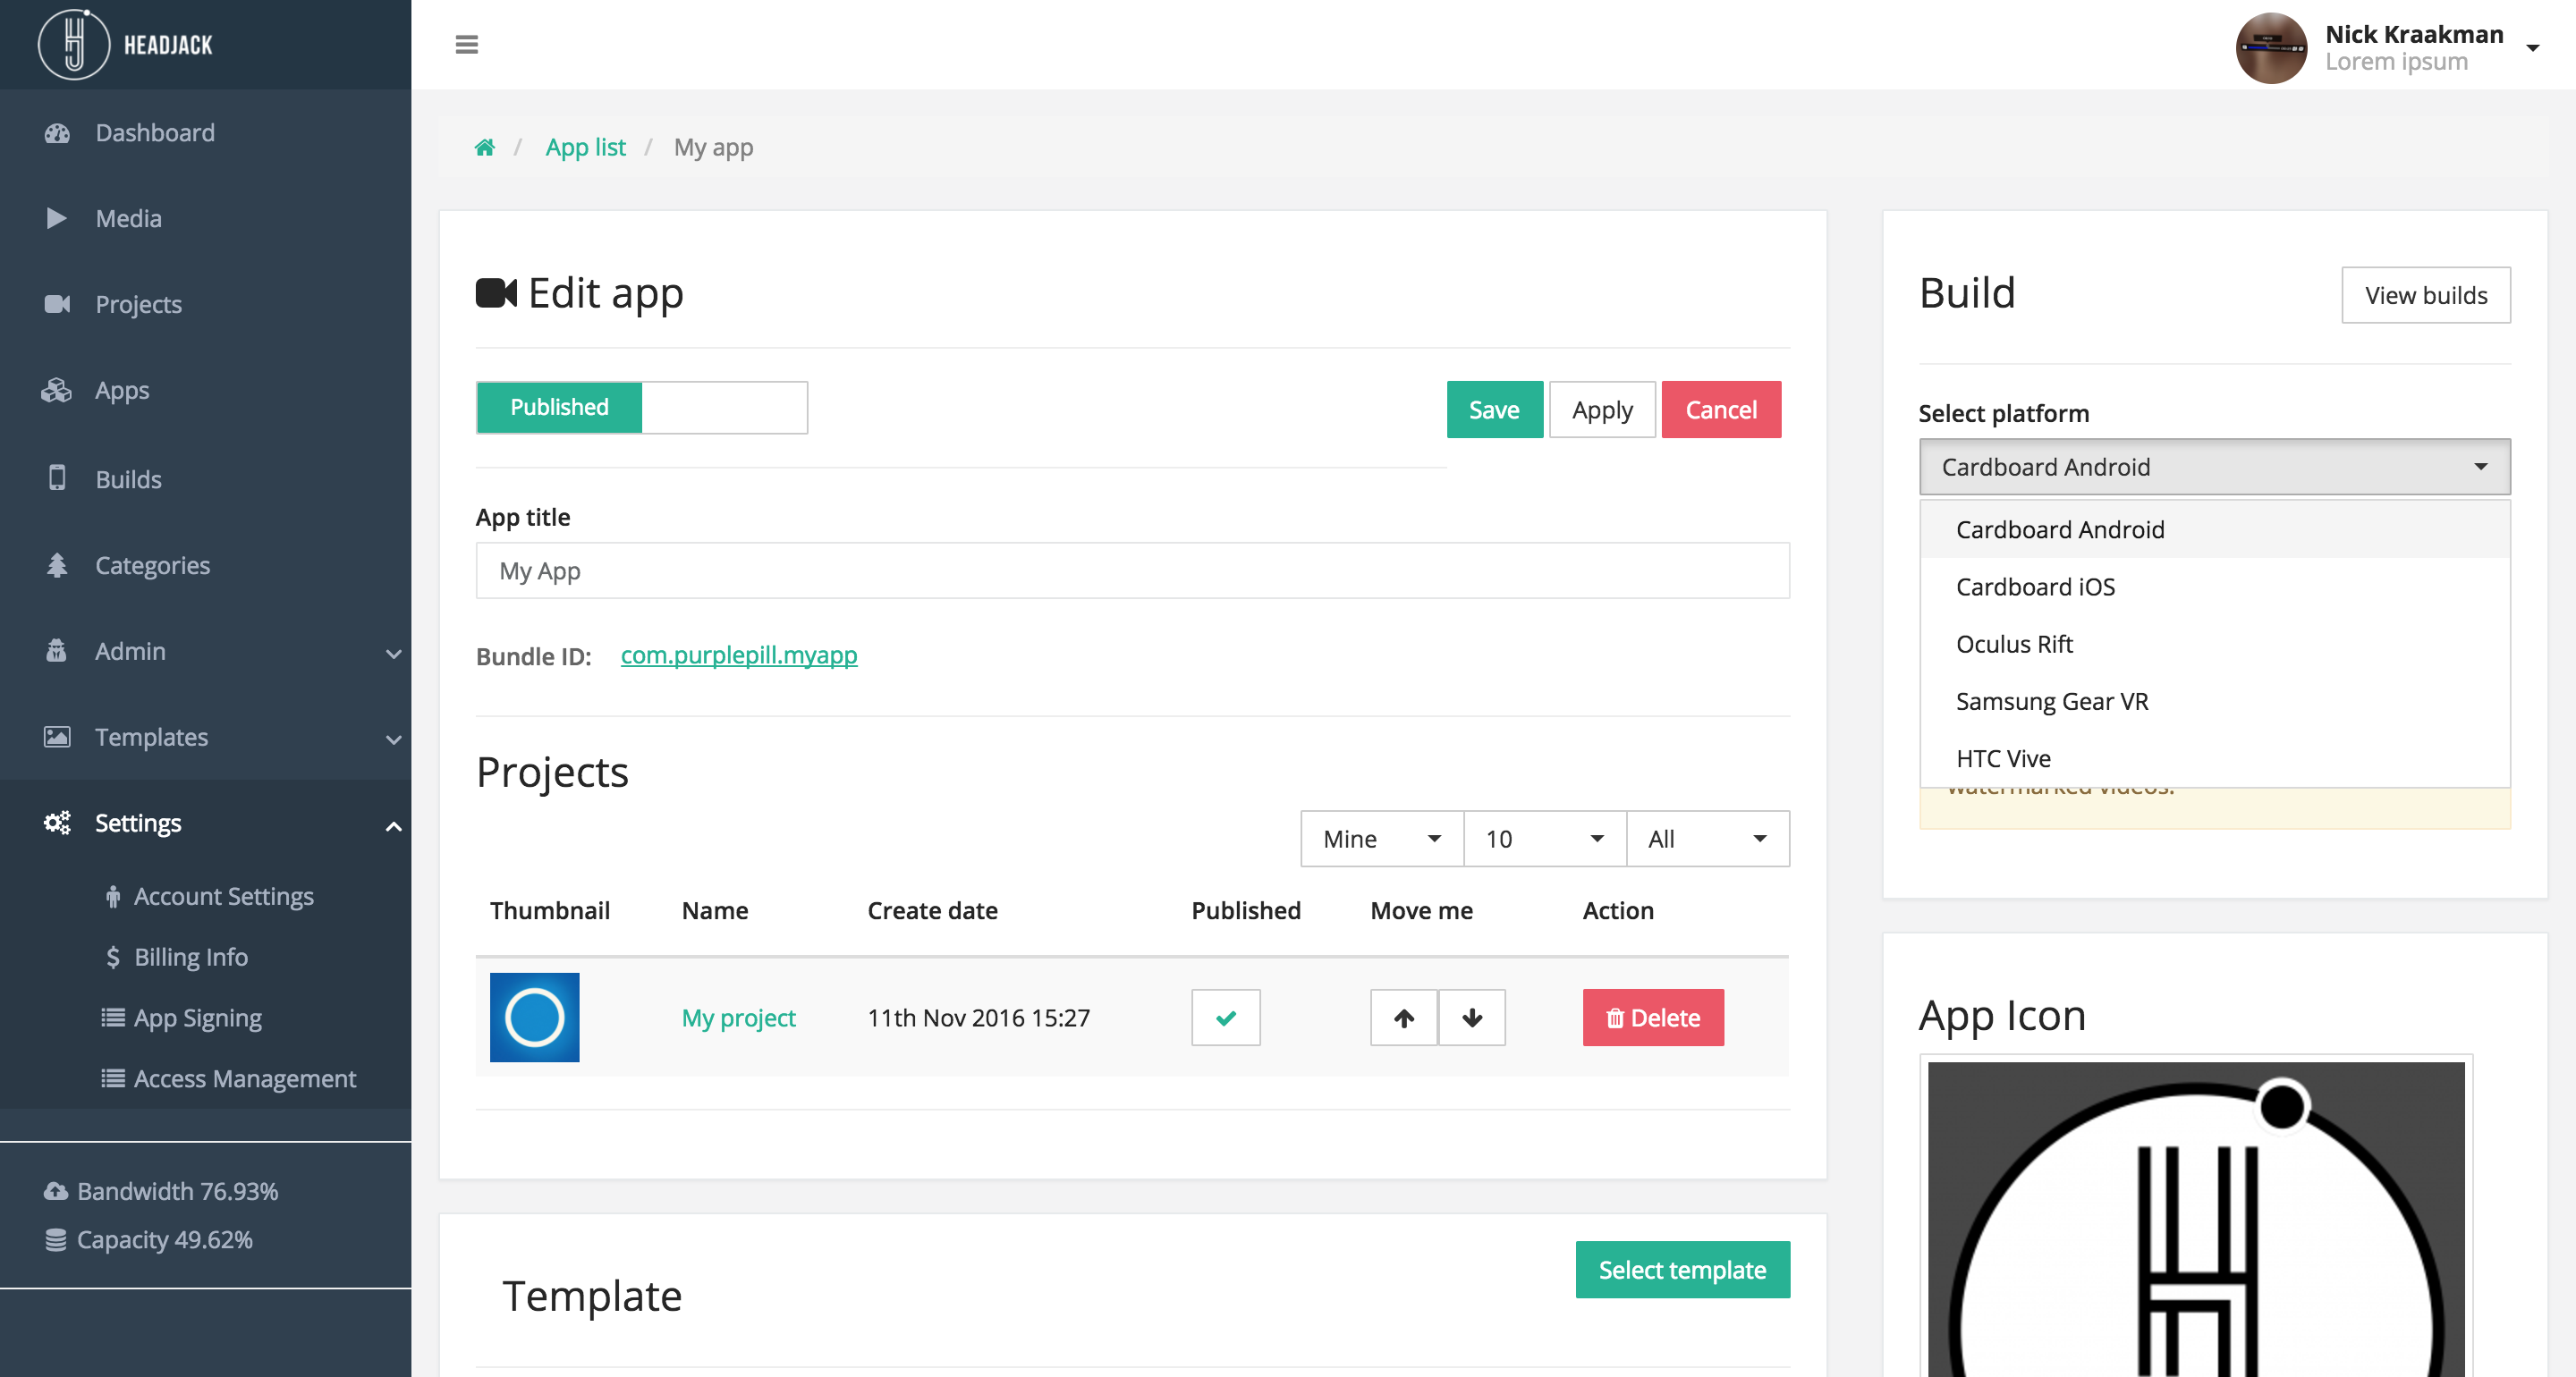This screenshot has width=2576, height=1377.
Task: Move project up with arrow icon
Action: pos(1403,1018)
